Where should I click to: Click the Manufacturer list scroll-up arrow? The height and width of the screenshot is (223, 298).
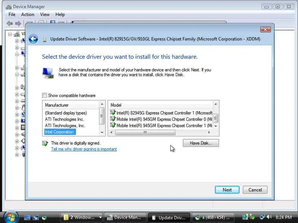coord(102,104)
